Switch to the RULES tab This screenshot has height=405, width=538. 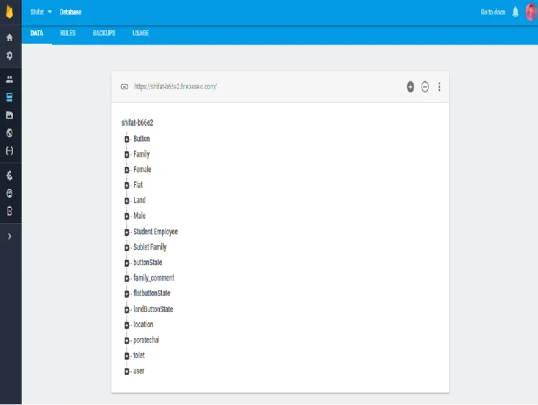[x=68, y=33]
